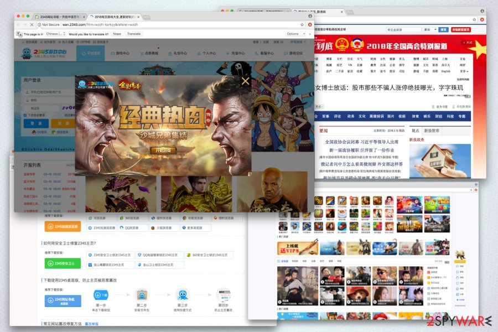Click the Firefox 火狐浏览器 icon
Viewport: 498px width, 332px height.
[x=153, y=228]
